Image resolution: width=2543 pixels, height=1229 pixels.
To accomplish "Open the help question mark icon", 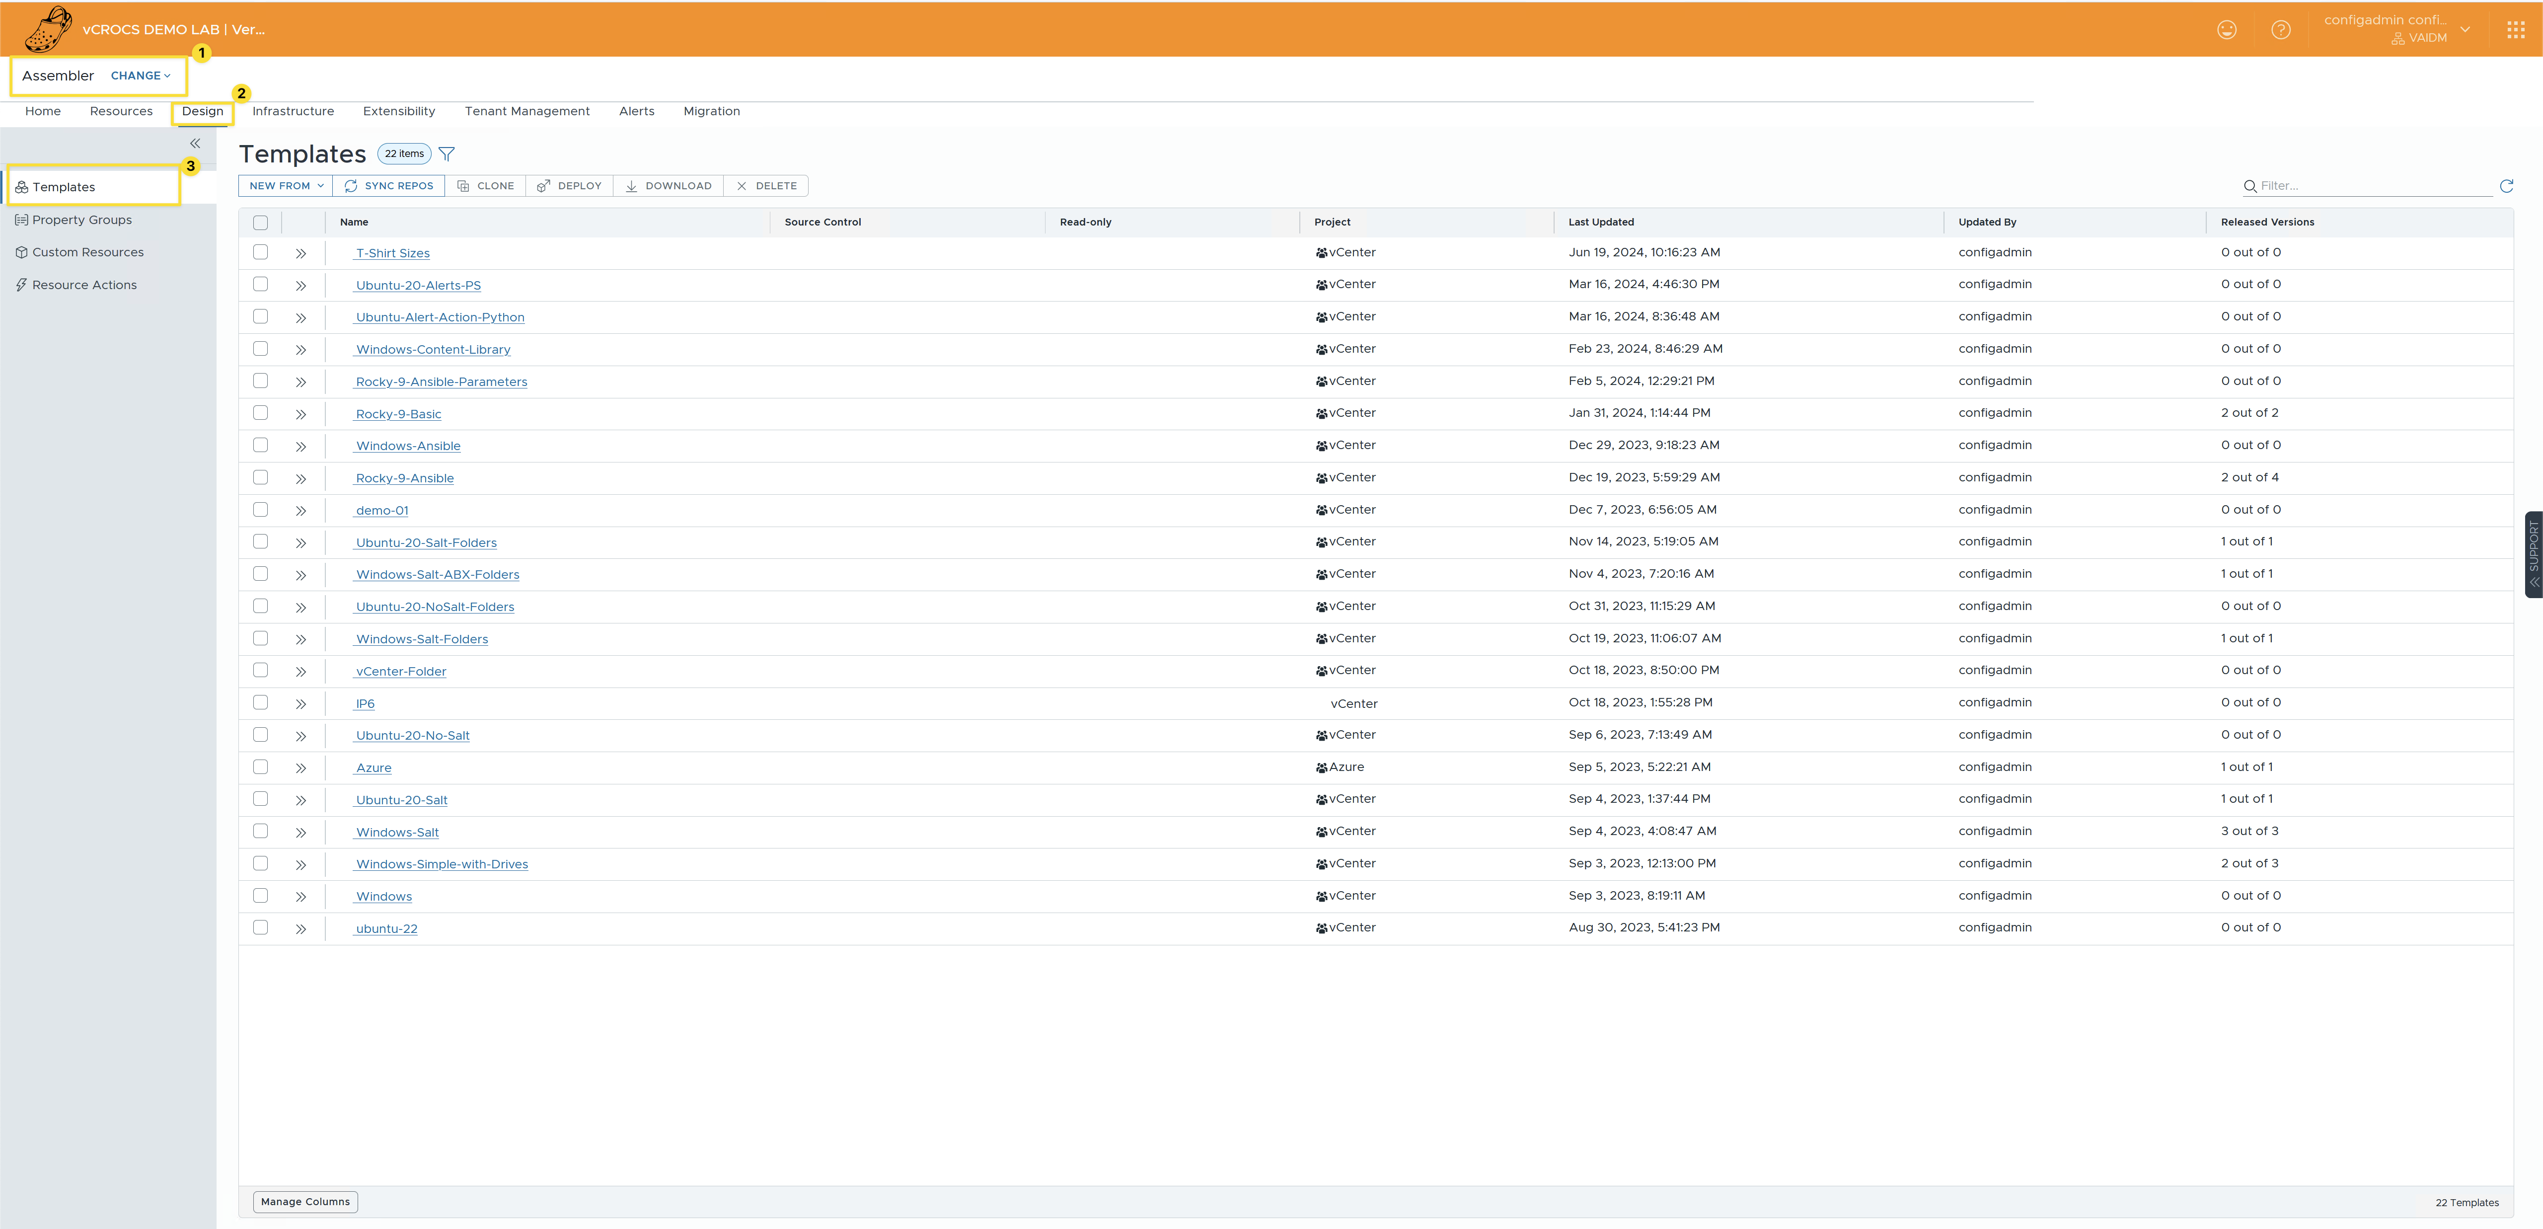I will click(x=2280, y=30).
